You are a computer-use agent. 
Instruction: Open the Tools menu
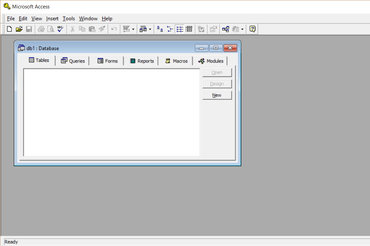pyautogui.click(x=69, y=18)
